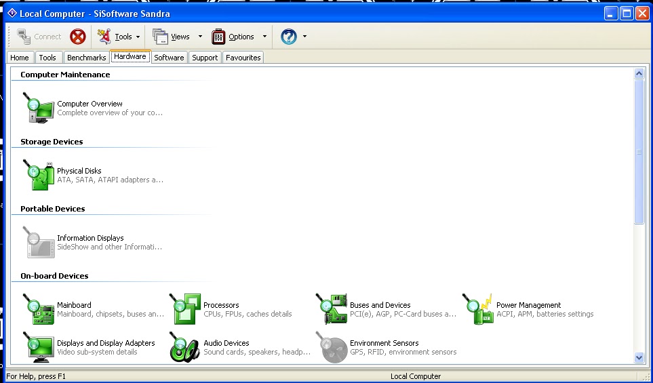Select the 'Computer Overview' label

pyautogui.click(x=90, y=104)
